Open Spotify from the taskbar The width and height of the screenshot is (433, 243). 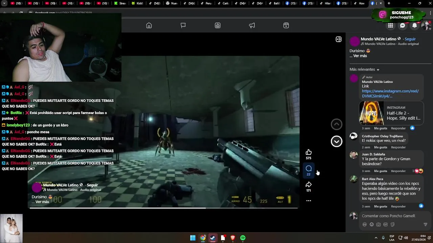[x=243, y=238]
